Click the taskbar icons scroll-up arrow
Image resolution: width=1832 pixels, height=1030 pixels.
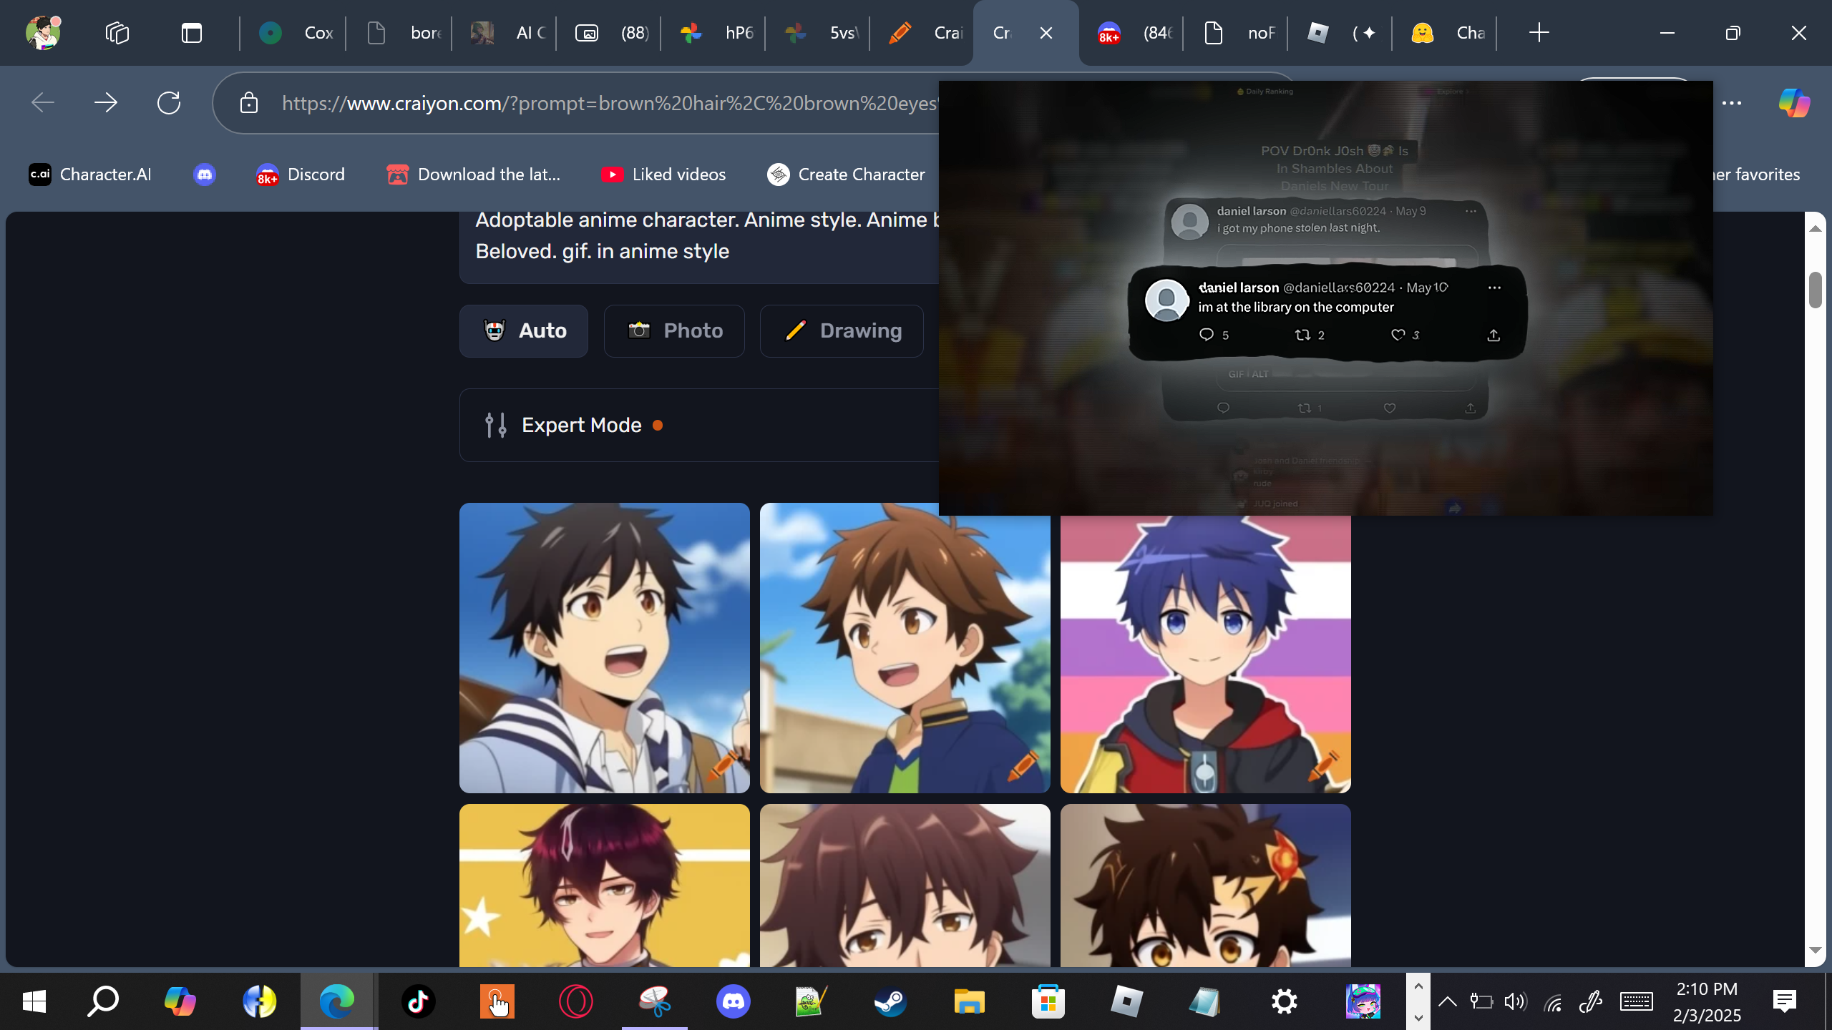1418,986
